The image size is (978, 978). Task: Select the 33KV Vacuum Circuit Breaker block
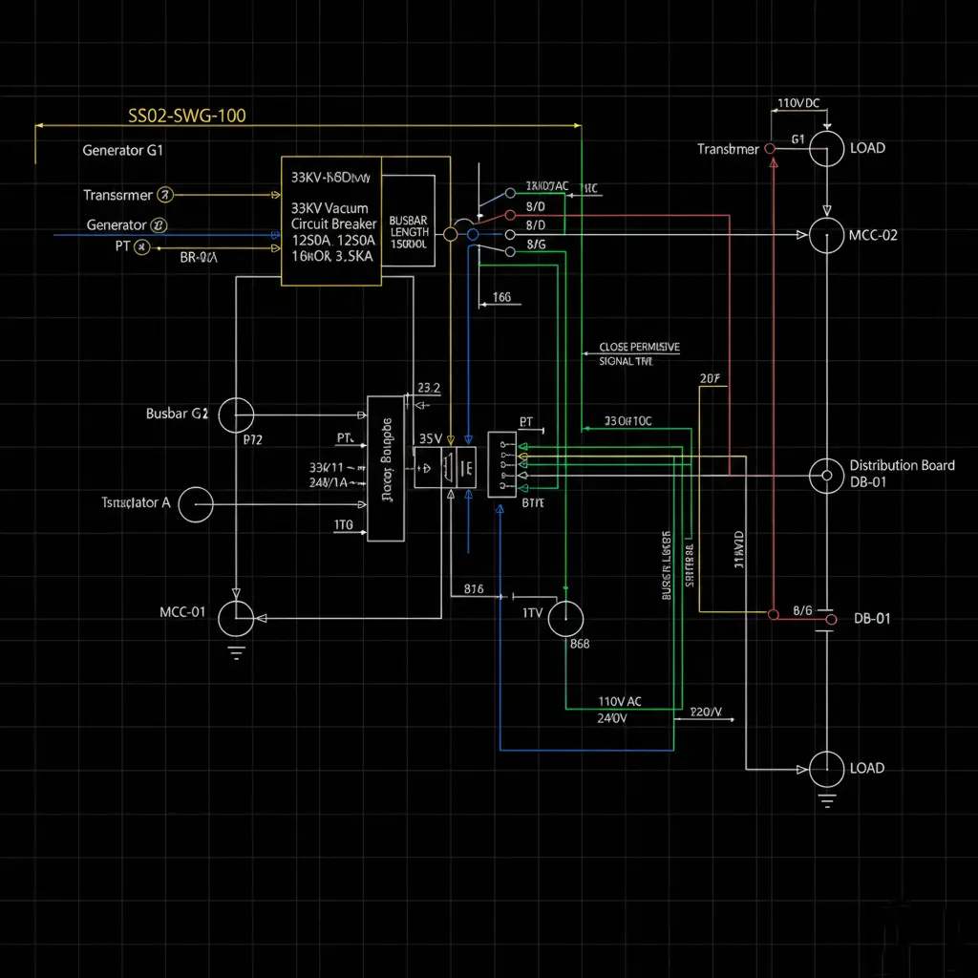pos(330,220)
